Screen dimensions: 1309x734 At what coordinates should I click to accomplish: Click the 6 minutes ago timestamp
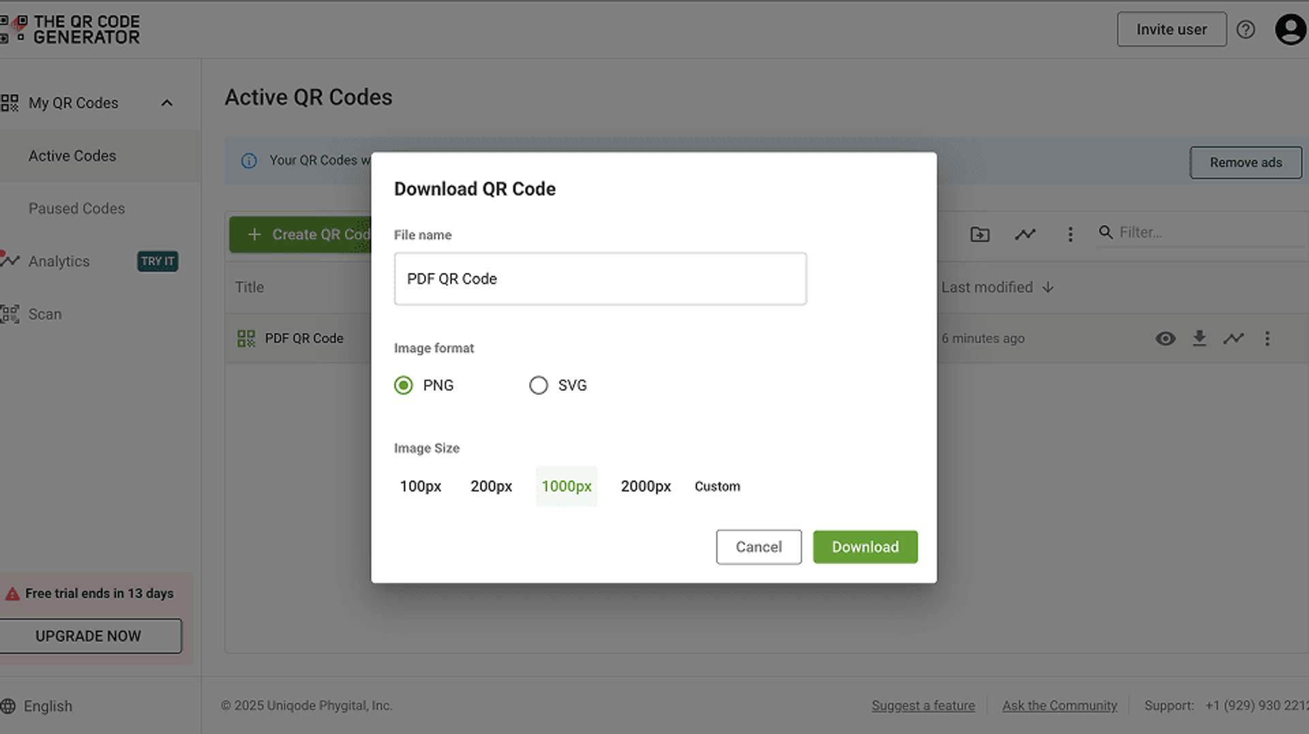[983, 338]
